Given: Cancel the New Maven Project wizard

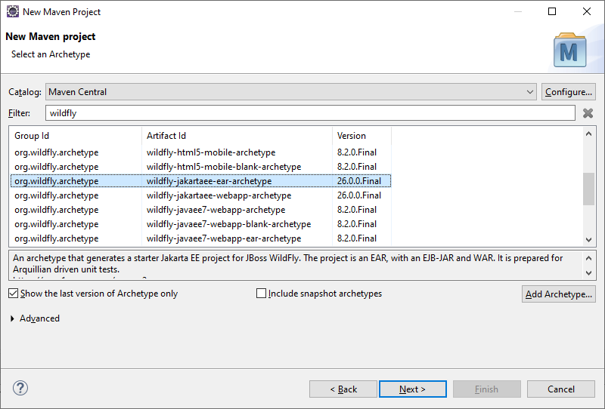Looking at the screenshot, I should coord(561,389).
